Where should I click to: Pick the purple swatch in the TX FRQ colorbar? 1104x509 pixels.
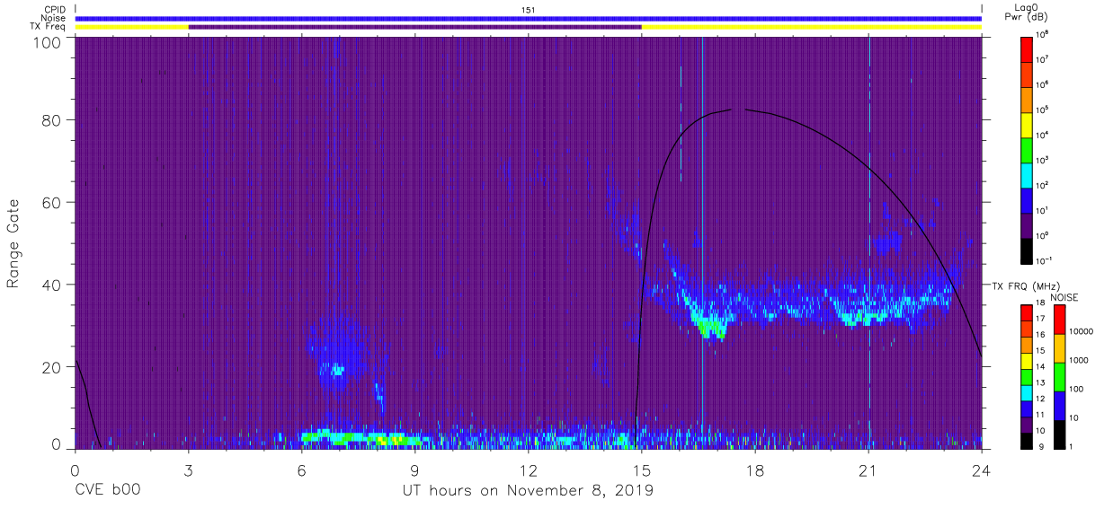(1028, 425)
